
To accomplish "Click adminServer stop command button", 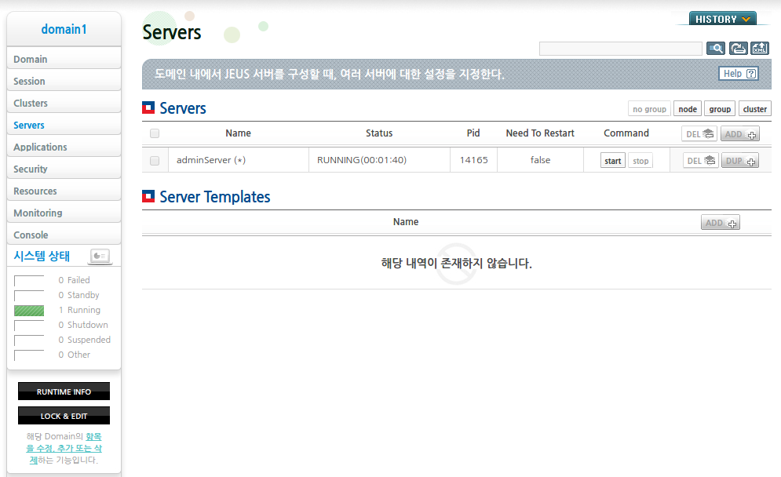I will tap(640, 161).
